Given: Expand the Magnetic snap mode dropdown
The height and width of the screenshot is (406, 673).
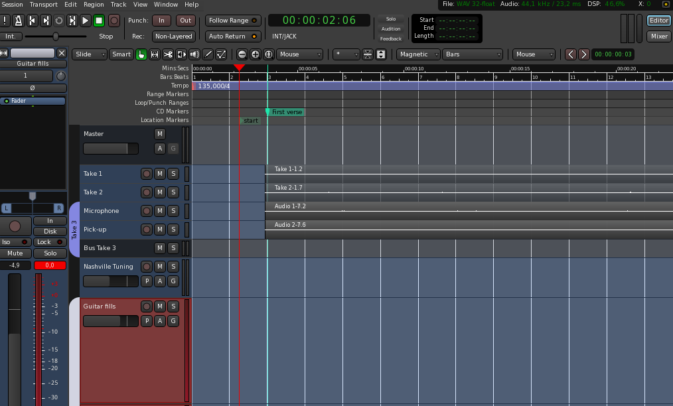Looking at the screenshot, I should click(419, 54).
